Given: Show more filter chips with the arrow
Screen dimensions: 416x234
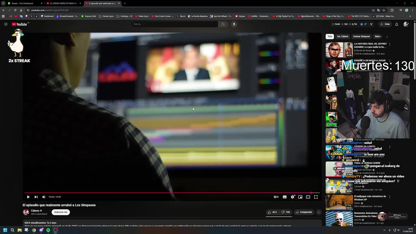Looking at the screenshot, I should pos(387,37).
